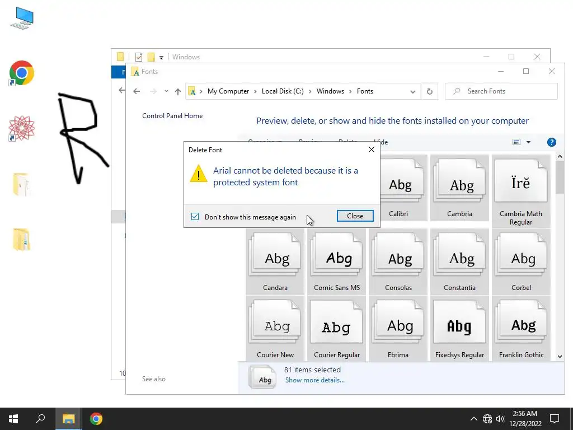The image size is (573, 430).
Task: Show hidden tray icons chevron
Action: (x=473, y=419)
